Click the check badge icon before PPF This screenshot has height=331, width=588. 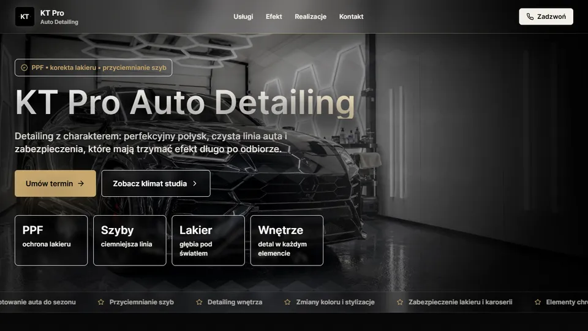coord(24,67)
